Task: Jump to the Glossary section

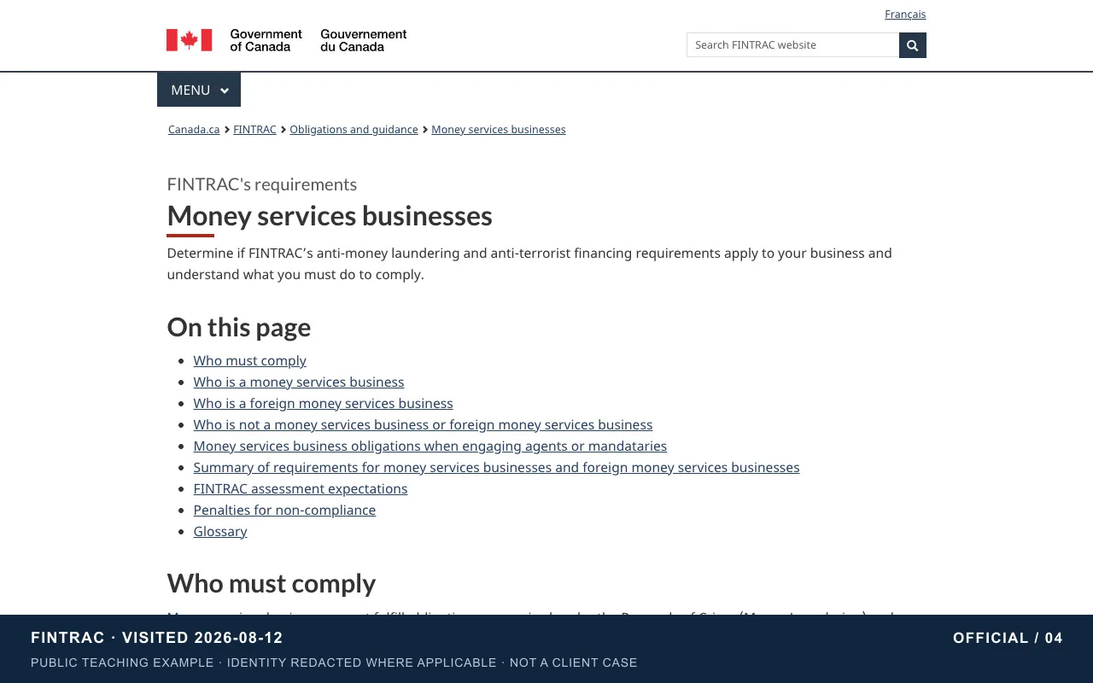Action: [220, 532]
